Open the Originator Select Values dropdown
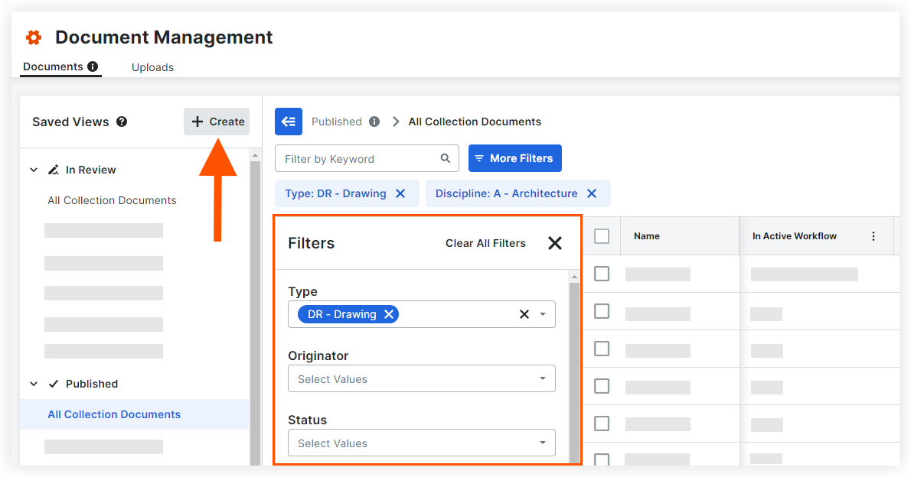911x477 pixels. [x=421, y=379]
